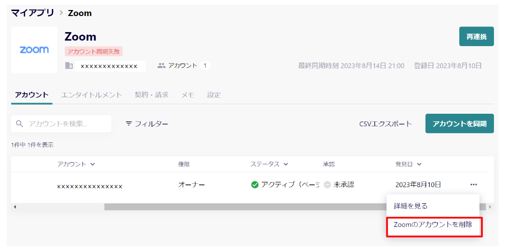Switch to the エンタイトルメント tab

click(91, 95)
